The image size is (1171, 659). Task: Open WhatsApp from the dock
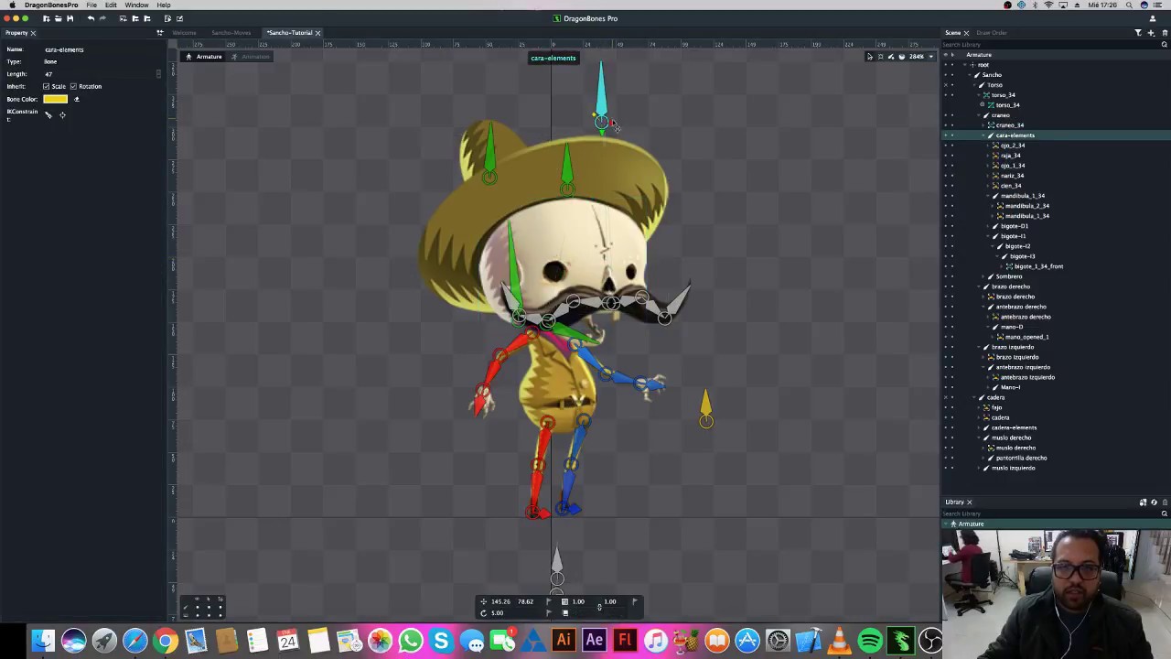411,640
